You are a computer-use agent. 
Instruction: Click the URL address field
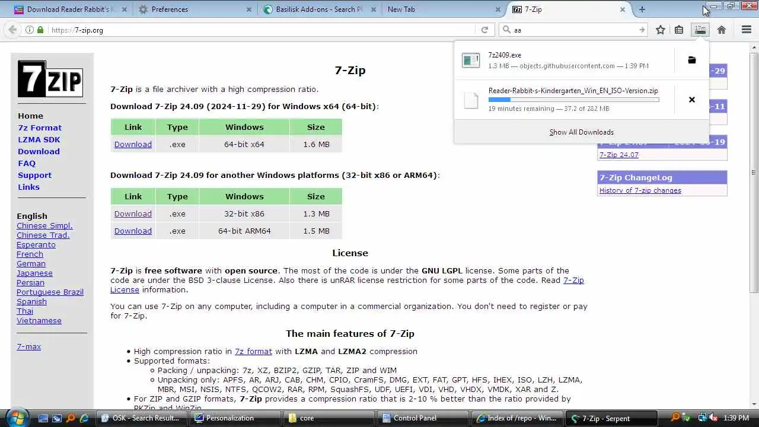click(261, 30)
